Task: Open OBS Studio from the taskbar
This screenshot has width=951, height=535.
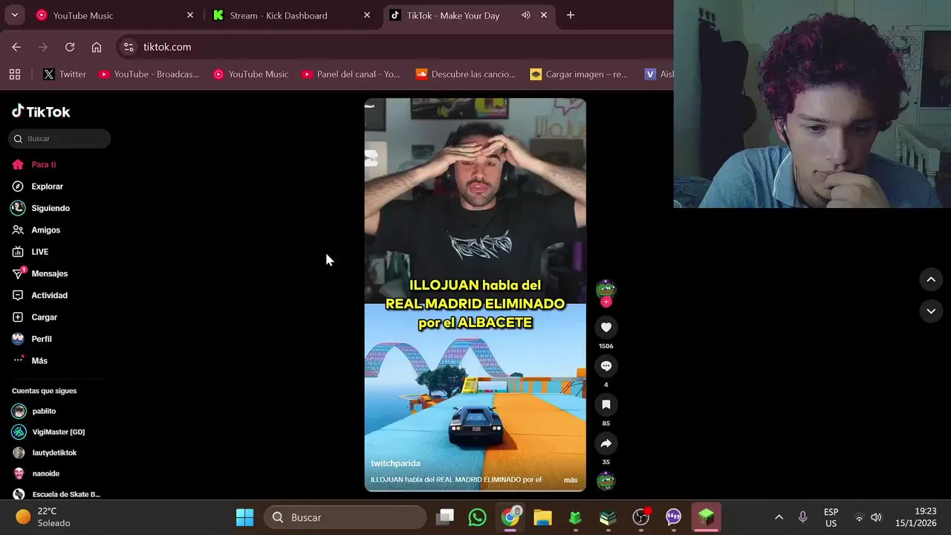Action: [x=640, y=517]
